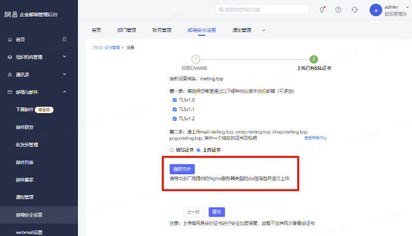
Task: Select the 填写证书 radio button
Action: click(172, 150)
